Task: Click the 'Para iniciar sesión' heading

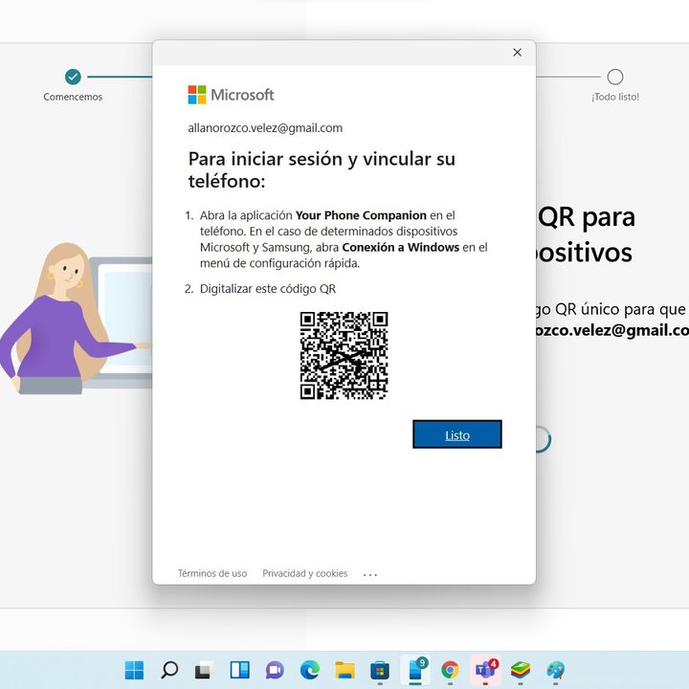Action: [322, 169]
